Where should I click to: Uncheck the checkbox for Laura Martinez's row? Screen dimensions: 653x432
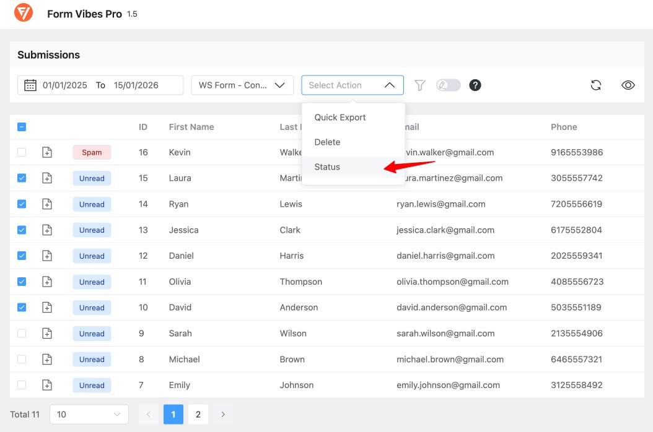pos(22,178)
